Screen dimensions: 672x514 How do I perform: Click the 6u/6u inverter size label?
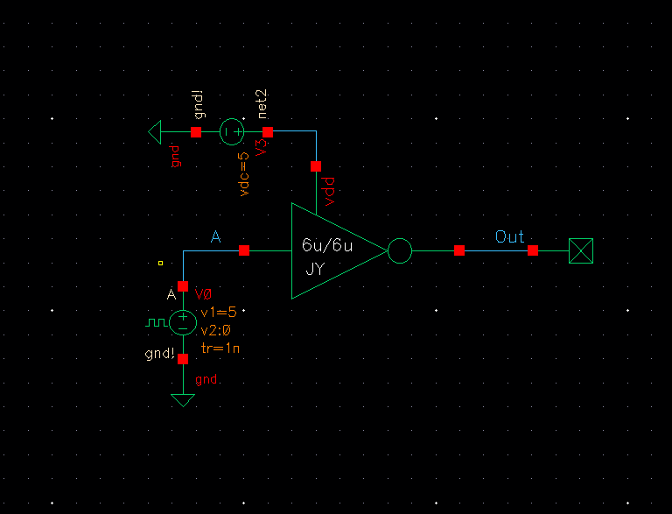(327, 245)
